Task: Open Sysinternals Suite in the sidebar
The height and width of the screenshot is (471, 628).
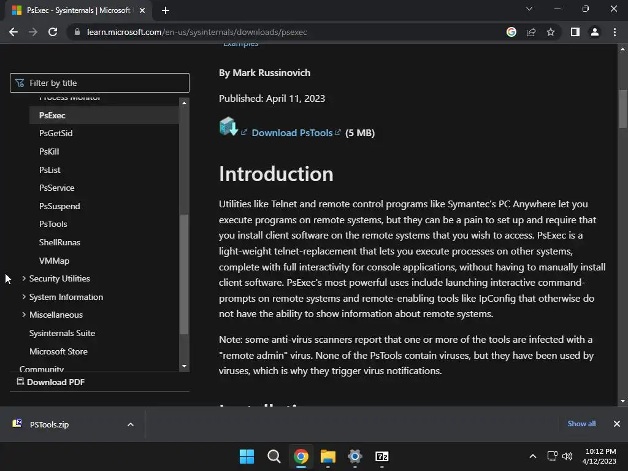Action: 62,333
